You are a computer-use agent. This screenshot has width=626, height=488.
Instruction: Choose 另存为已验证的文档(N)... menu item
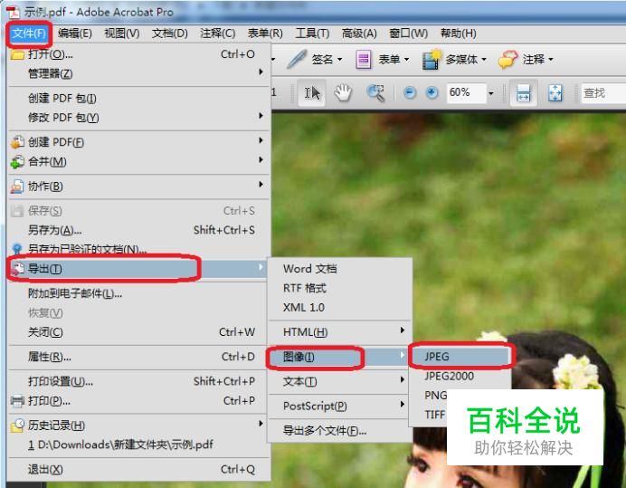pos(138,249)
